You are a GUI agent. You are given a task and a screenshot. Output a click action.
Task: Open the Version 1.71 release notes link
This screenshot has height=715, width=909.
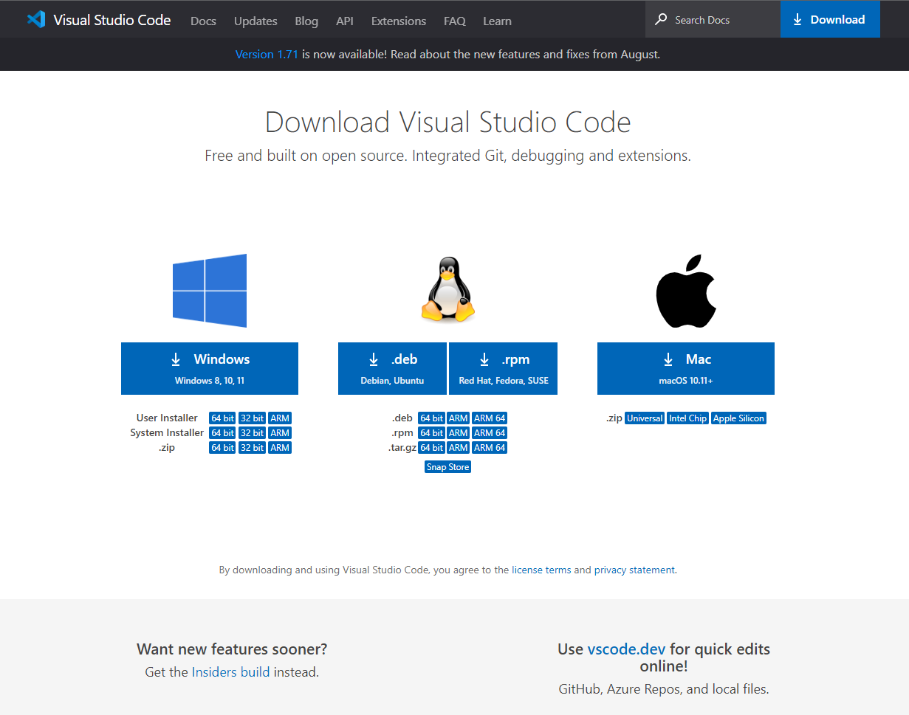(x=267, y=54)
